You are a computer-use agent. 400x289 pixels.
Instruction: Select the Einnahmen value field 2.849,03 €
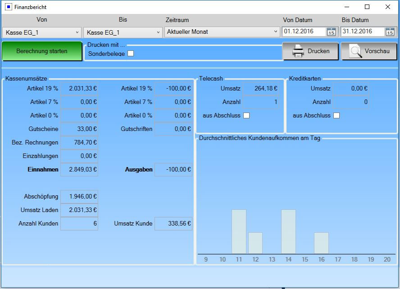coord(79,170)
